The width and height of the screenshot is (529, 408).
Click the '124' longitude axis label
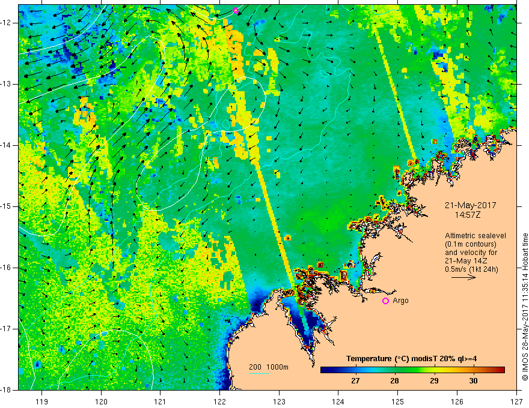click(x=338, y=401)
